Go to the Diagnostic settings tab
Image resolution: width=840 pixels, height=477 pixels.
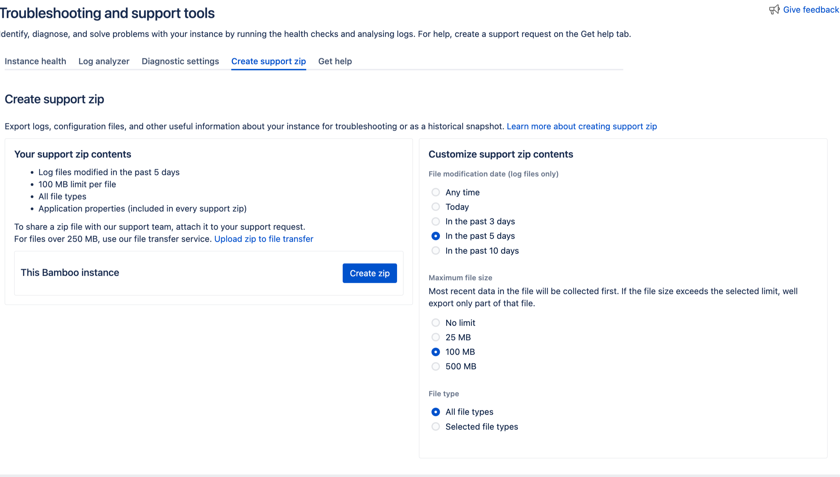(x=180, y=61)
